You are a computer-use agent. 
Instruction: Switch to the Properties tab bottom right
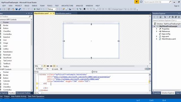click(156, 93)
